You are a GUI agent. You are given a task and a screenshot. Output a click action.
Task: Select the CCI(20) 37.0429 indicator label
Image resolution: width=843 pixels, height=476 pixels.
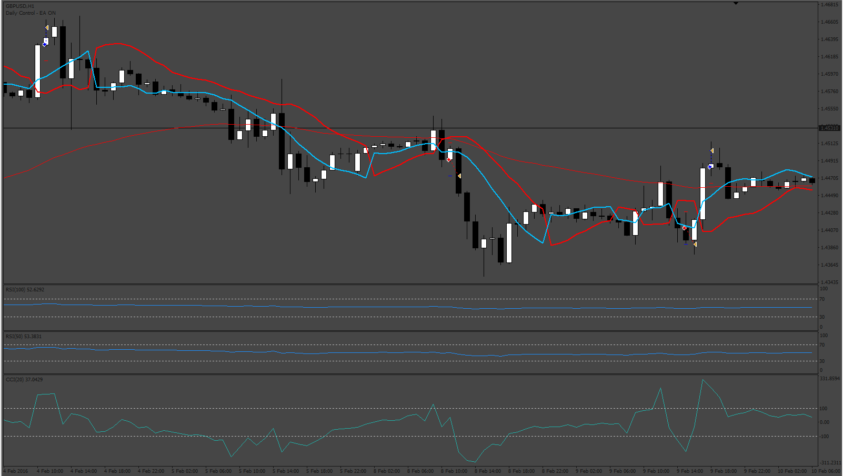[x=24, y=379]
